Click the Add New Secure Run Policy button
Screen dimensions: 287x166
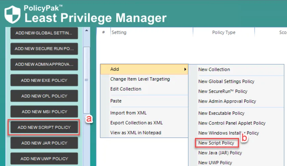[x=44, y=49]
